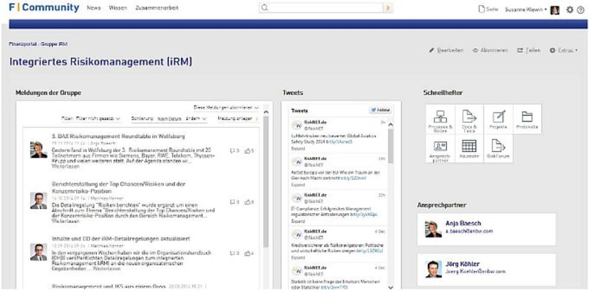Viewport: 589px width, 292px height.
Task: Click the Bearbeiten pencil action
Action: pos(446,50)
